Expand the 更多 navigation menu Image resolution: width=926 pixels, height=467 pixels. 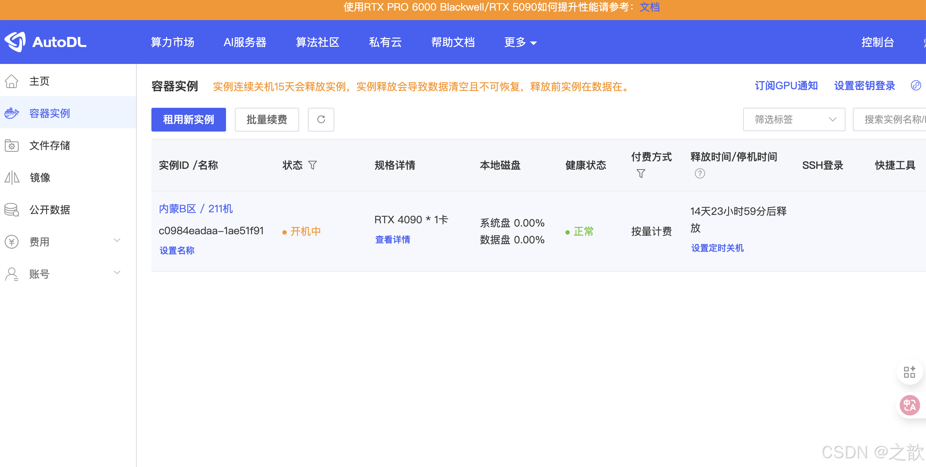(x=520, y=42)
